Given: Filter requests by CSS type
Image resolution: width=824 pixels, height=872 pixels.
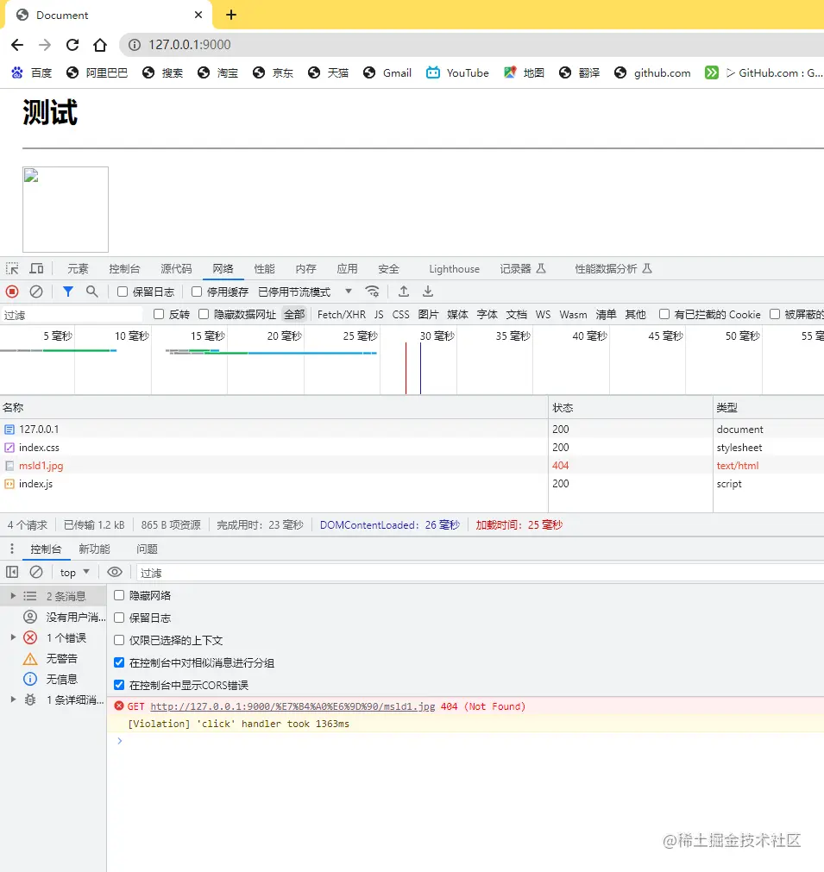Looking at the screenshot, I should [400, 314].
